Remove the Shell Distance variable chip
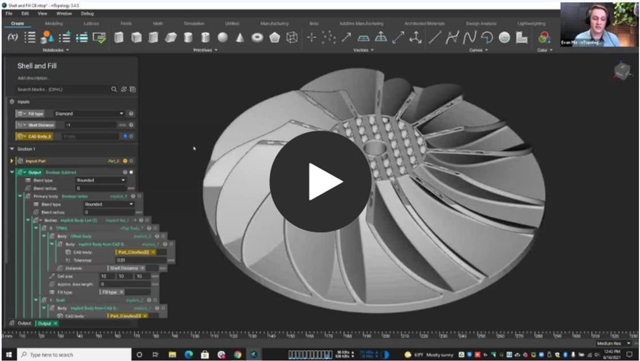Viewport: 640px width, 361px height. coord(142,268)
